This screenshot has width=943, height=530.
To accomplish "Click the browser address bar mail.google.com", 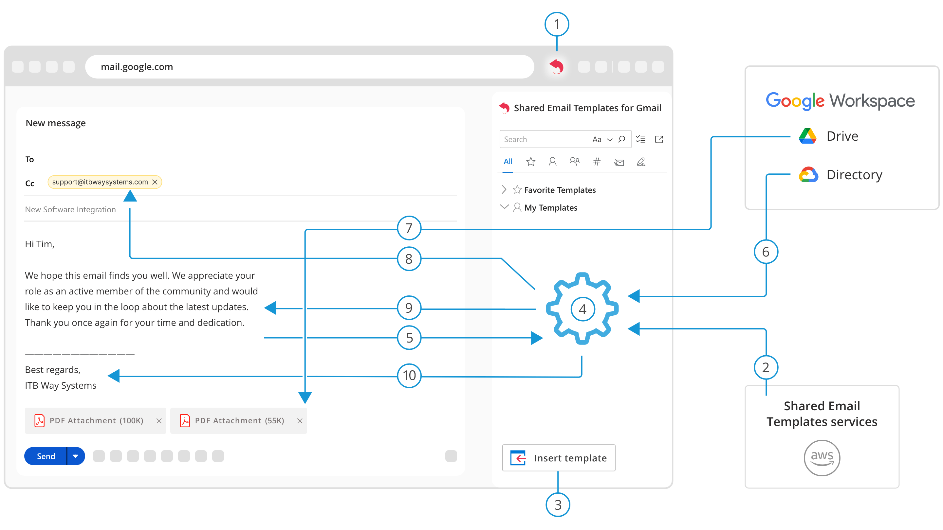I will click(x=309, y=66).
